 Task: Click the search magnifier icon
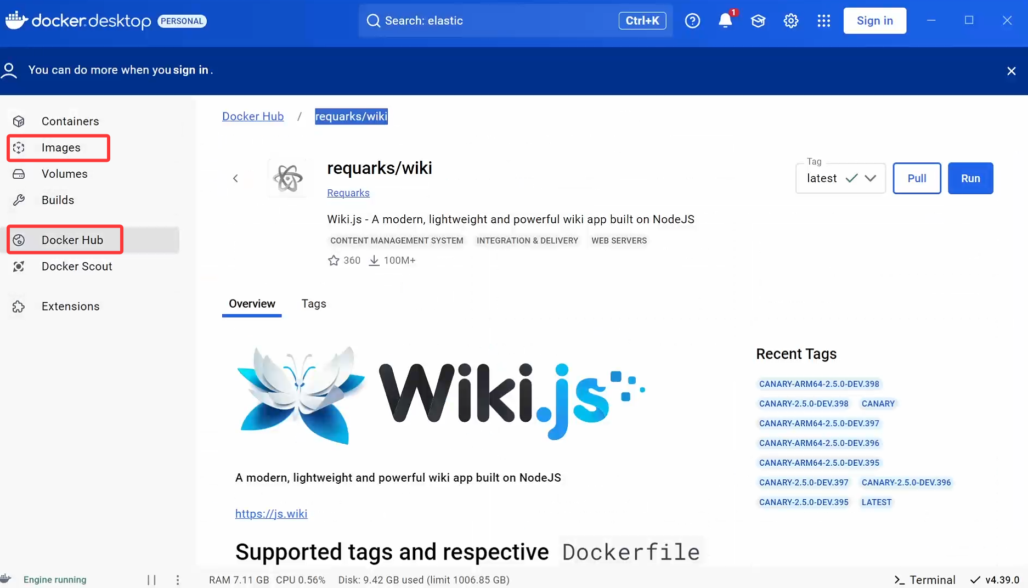pyautogui.click(x=374, y=21)
